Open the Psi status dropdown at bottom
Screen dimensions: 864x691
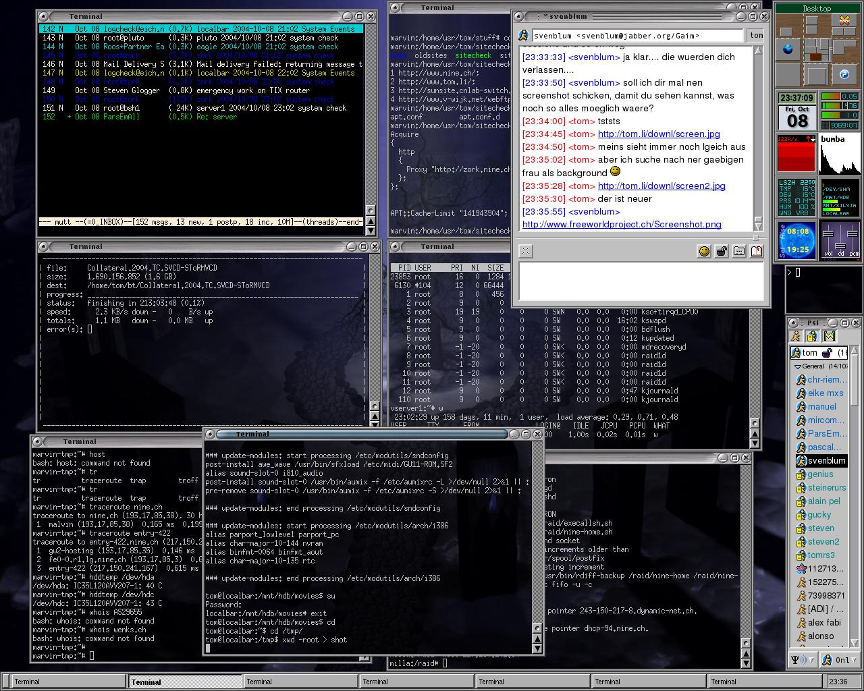coord(836,660)
